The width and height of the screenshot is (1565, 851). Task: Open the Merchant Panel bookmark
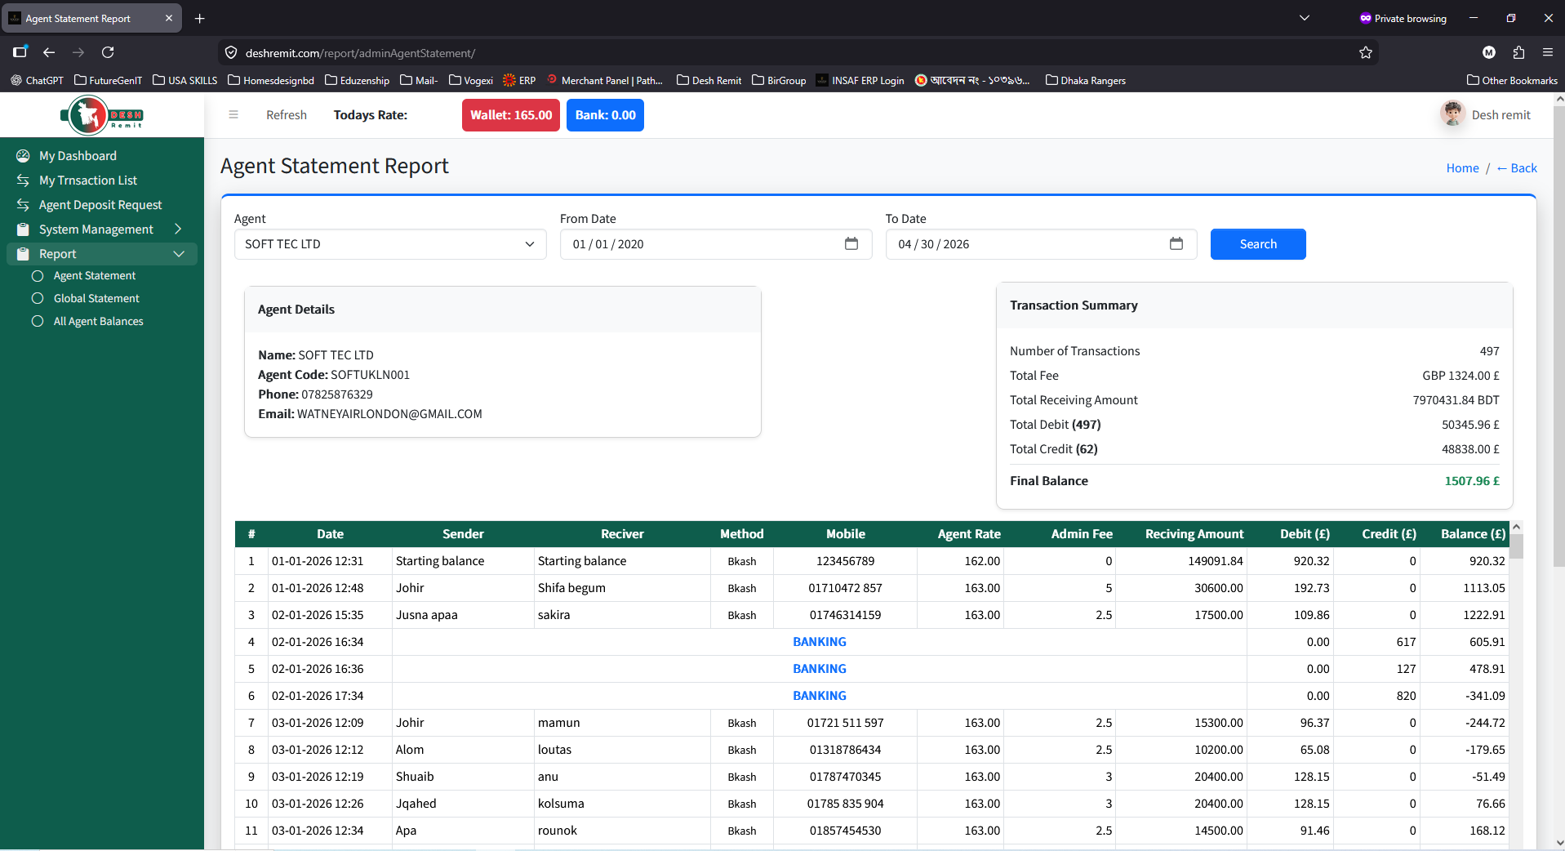pyautogui.click(x=604, y=80)
